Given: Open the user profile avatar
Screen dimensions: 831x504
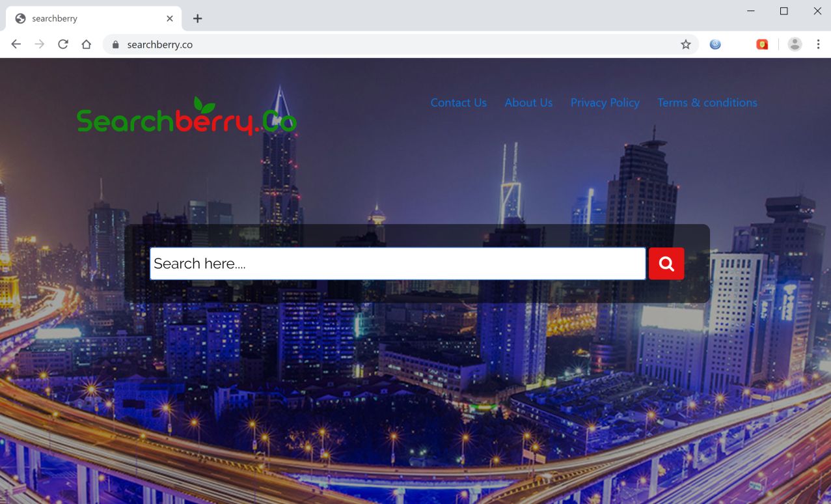Looking at the screenshot, I should click(x=795, y=44).
